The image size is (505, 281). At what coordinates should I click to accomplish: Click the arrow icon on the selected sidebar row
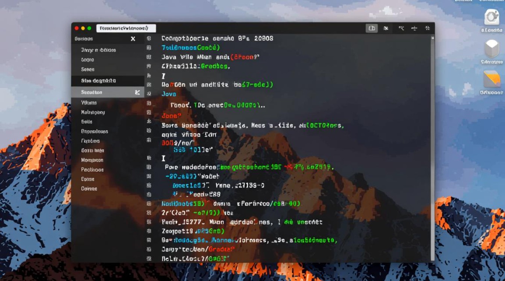point(137,92)
